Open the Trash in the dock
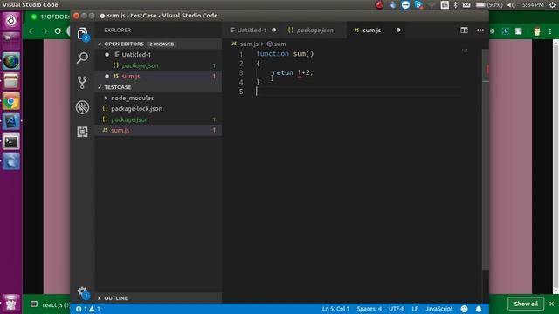The image size is (559, 314). tap(11, 303)
